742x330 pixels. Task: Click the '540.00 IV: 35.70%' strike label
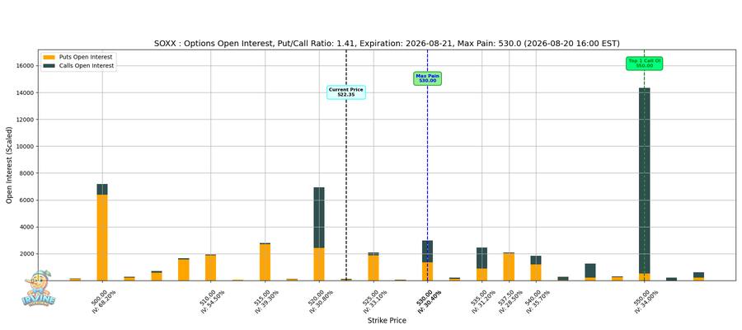click(537, 302)
